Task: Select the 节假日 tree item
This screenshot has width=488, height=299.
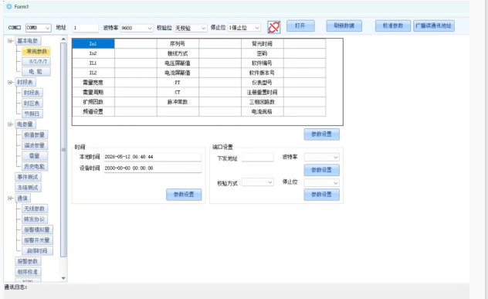Action: [32, 114]
